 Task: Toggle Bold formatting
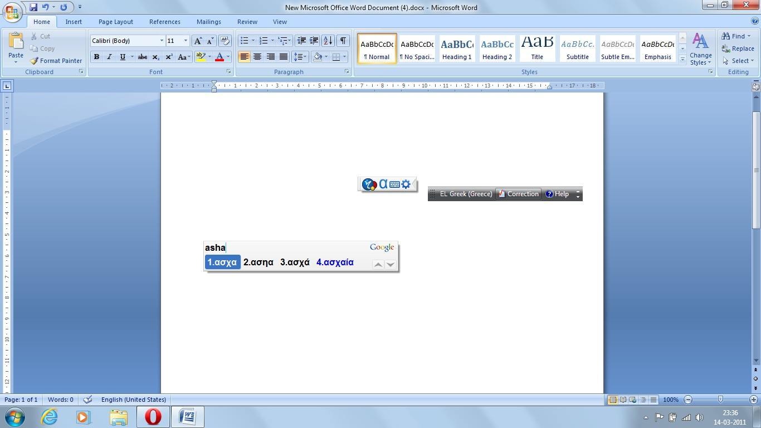pyautogui.click(x=96, y=57)
